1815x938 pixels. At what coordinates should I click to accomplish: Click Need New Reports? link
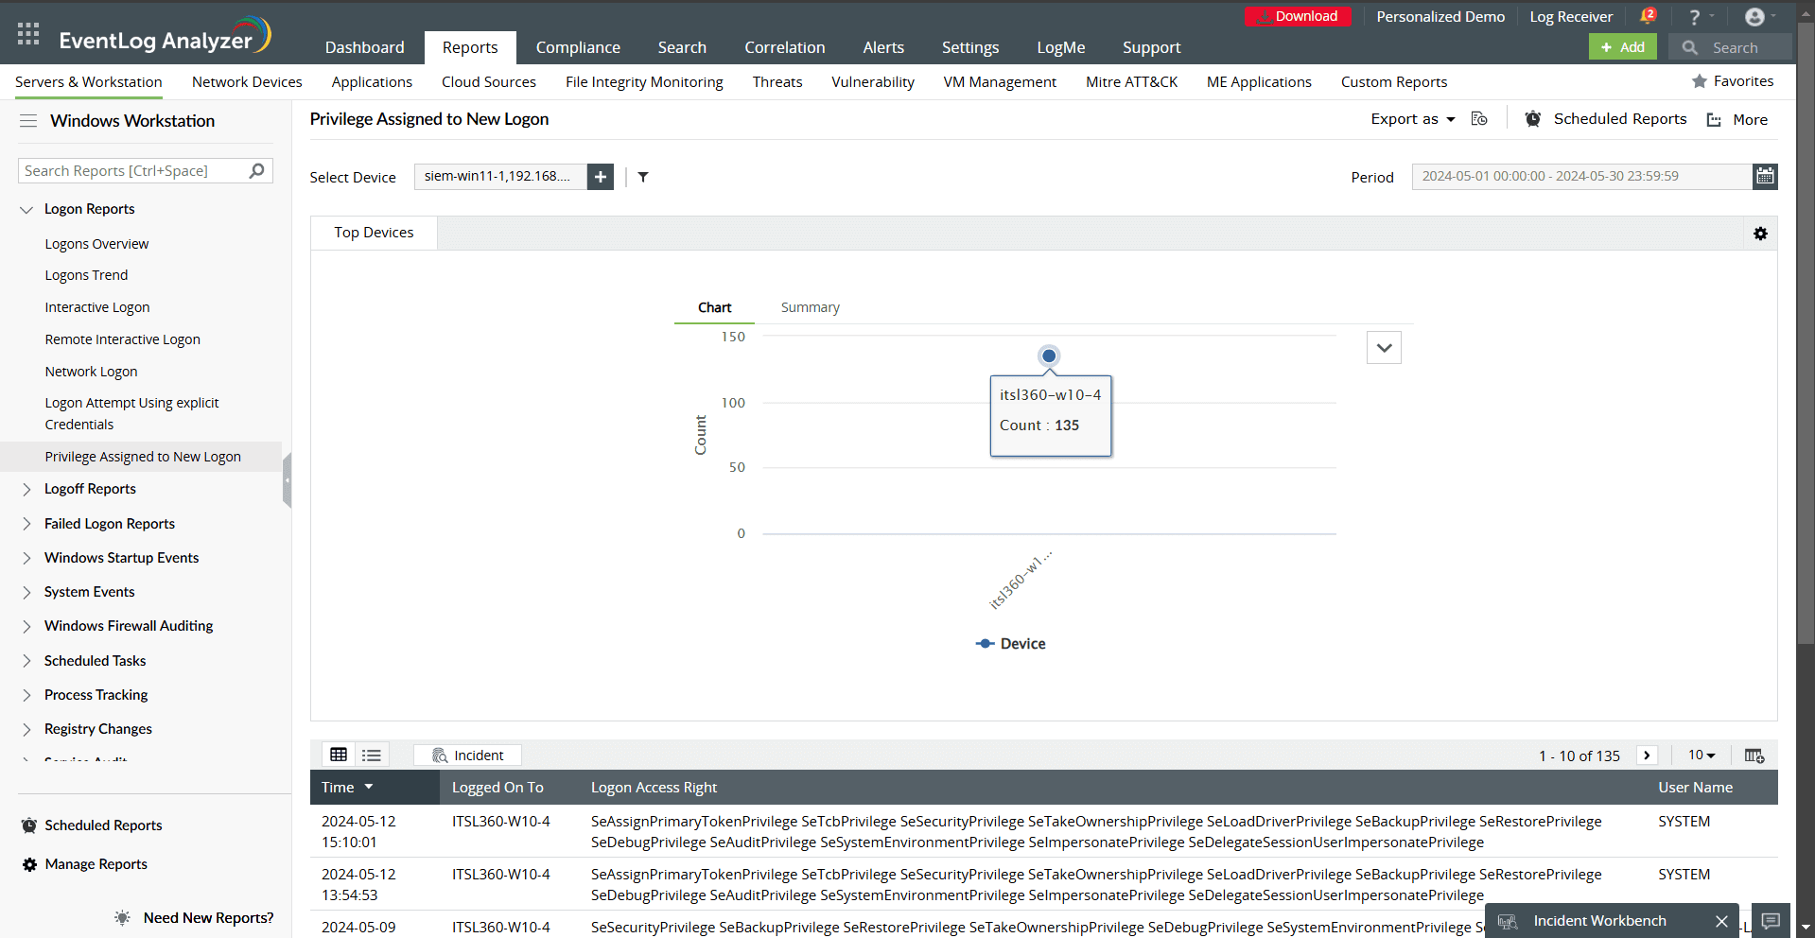pos(208,918)
